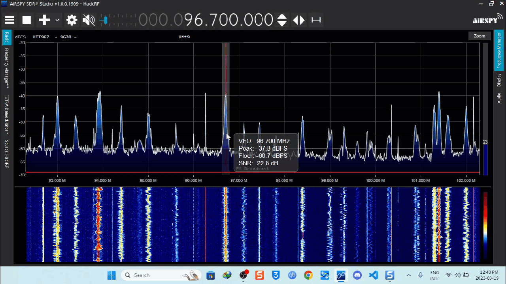Toggle audio mute speaker icon
506x284 pixels.
[89, 20]
